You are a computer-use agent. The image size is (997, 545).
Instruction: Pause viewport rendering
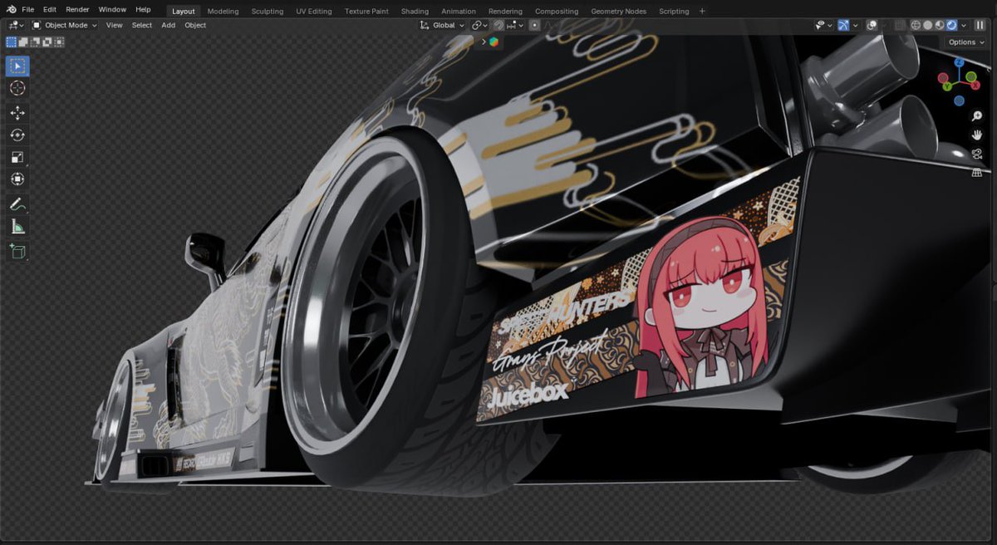click(980, 25)
